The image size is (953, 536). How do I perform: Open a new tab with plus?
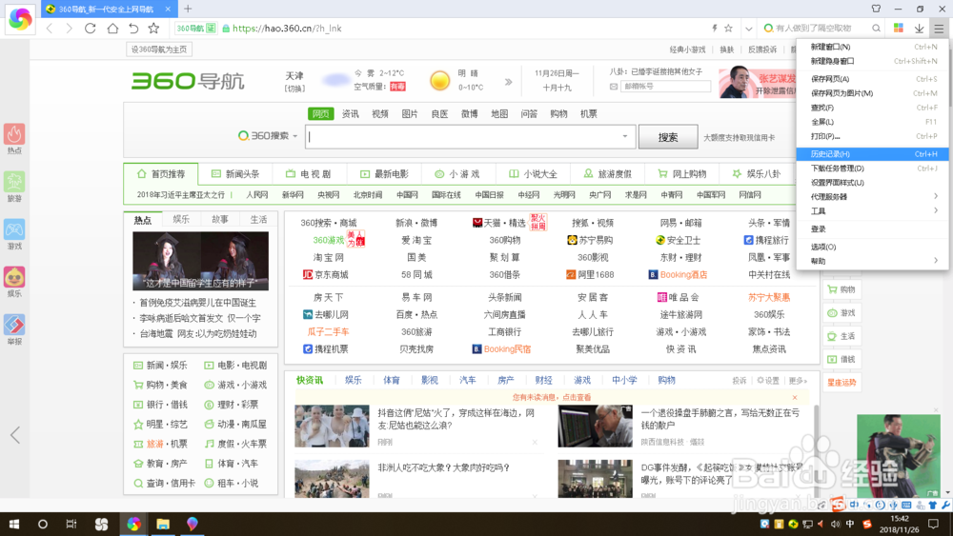(188, 9)
